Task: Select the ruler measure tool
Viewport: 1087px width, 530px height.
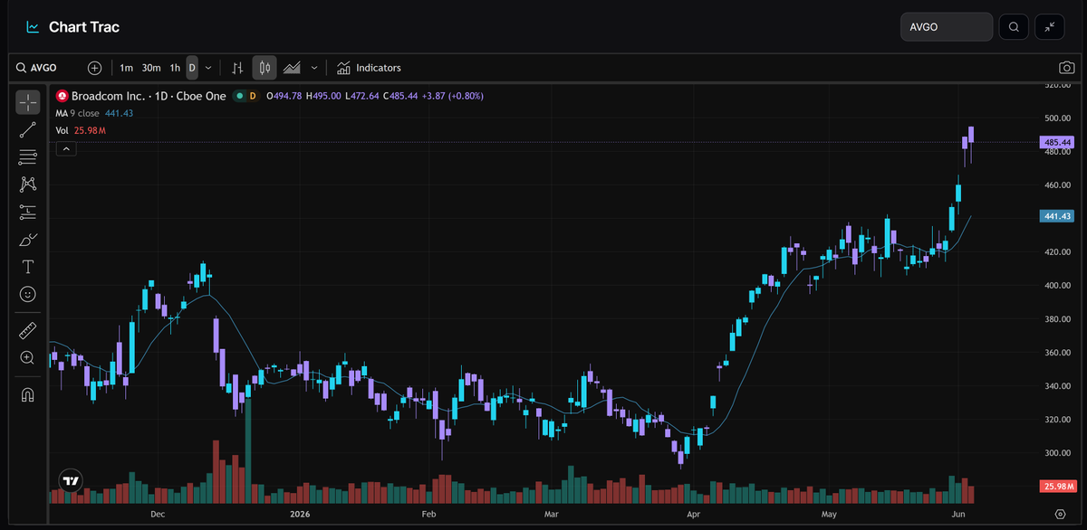Action: coord(28,330)
